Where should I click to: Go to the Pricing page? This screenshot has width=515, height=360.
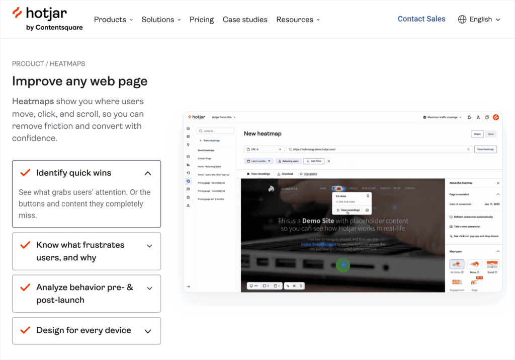point(202,20)
